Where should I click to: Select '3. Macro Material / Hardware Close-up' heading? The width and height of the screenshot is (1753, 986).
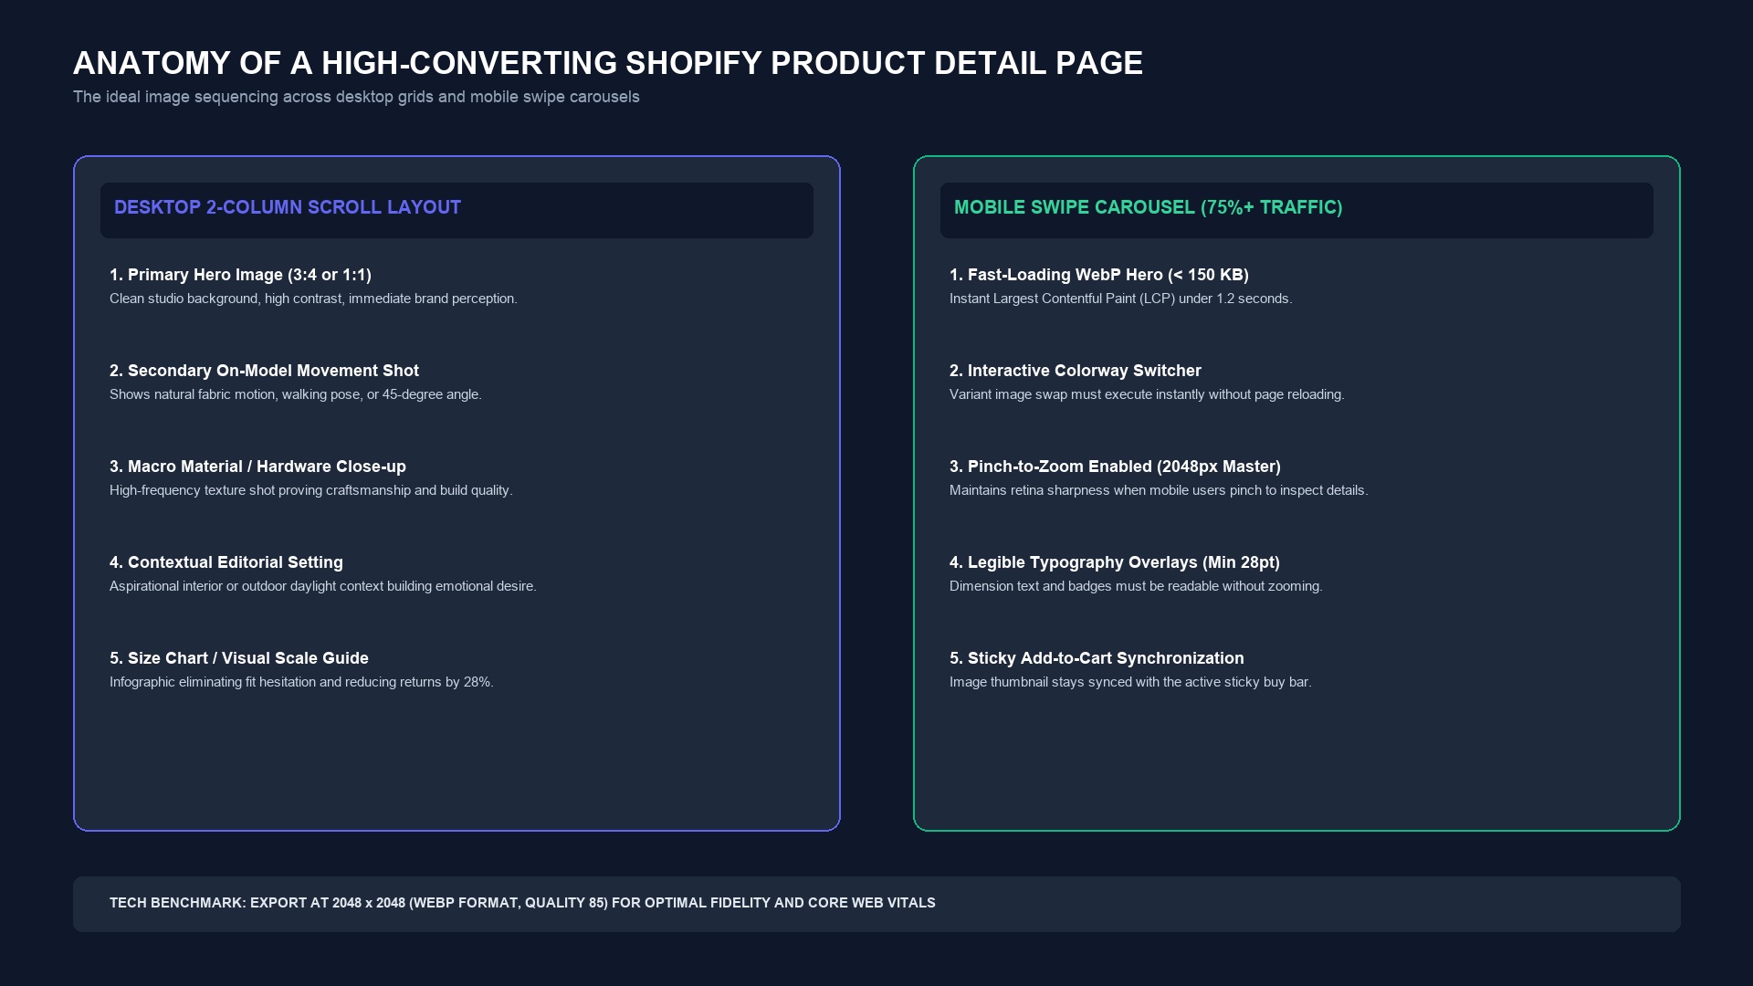point(257,467)
